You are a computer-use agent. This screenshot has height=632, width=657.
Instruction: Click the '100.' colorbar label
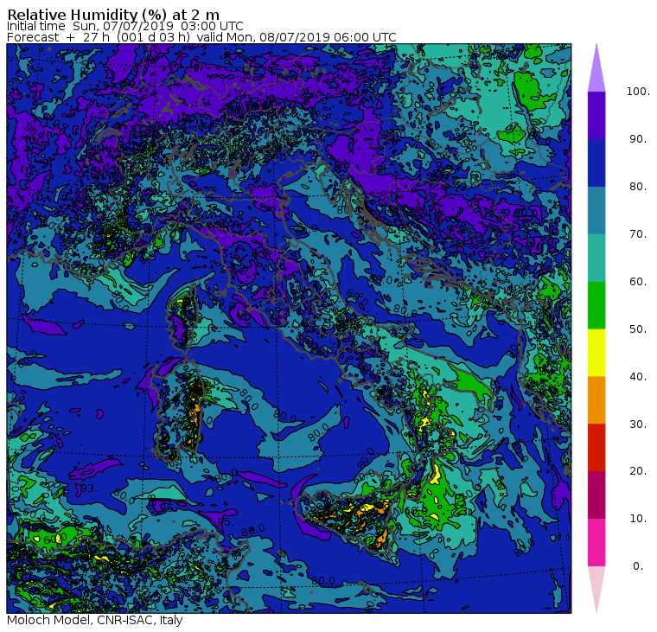638,92
